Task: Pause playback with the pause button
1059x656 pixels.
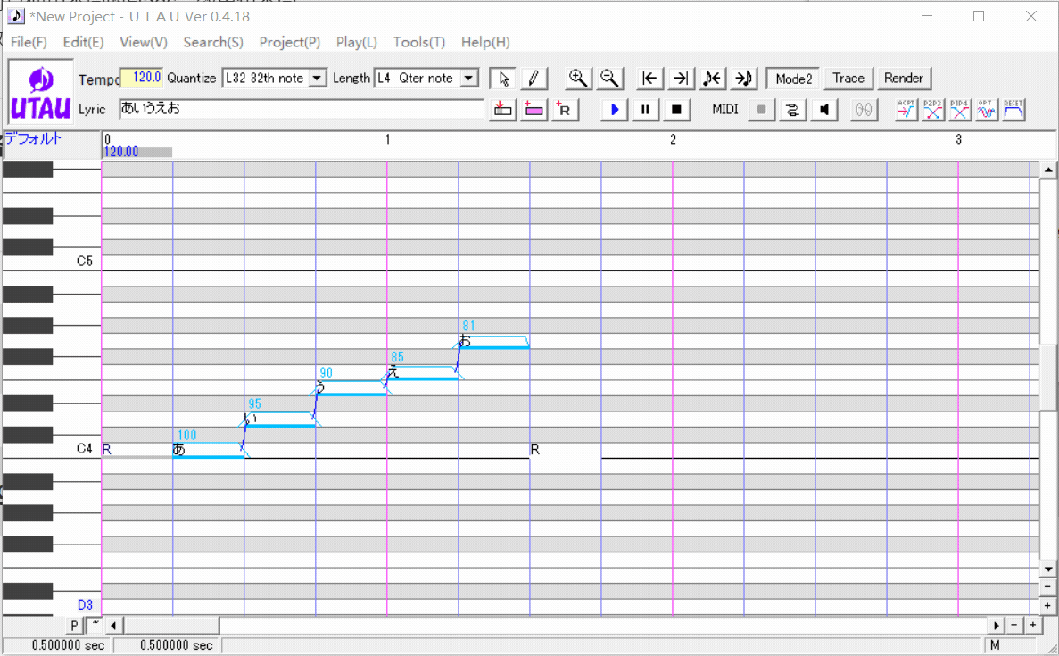Action: tap(645, 109)
